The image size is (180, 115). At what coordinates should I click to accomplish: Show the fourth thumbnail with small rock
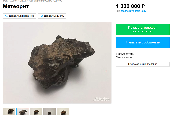(x=49, y=111)
